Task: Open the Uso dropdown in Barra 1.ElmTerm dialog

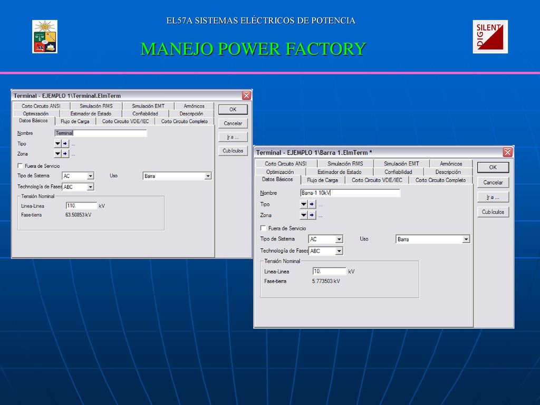Action: [x=466, y=239]
